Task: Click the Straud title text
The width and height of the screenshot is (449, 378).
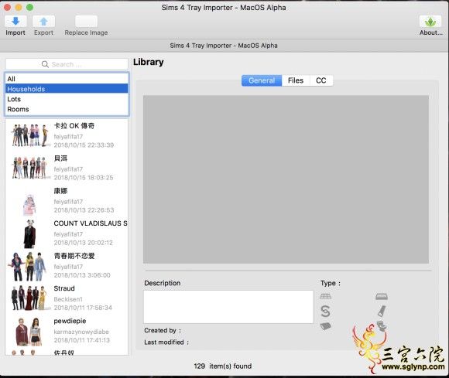Action: (64, 288)
